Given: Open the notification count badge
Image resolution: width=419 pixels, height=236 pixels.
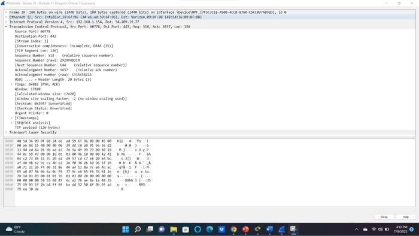Looking at the screenshot, I should pos(412,229).
